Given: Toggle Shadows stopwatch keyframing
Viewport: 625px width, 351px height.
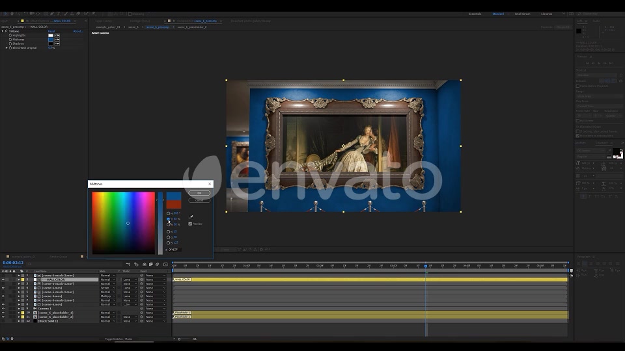Looking at the screenshot, I should tap(10, 44).
